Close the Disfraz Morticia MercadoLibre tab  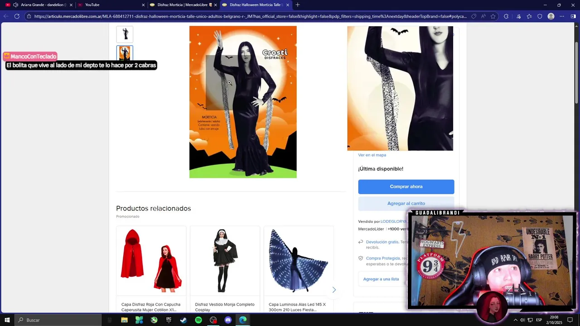[x=215, y=5]
